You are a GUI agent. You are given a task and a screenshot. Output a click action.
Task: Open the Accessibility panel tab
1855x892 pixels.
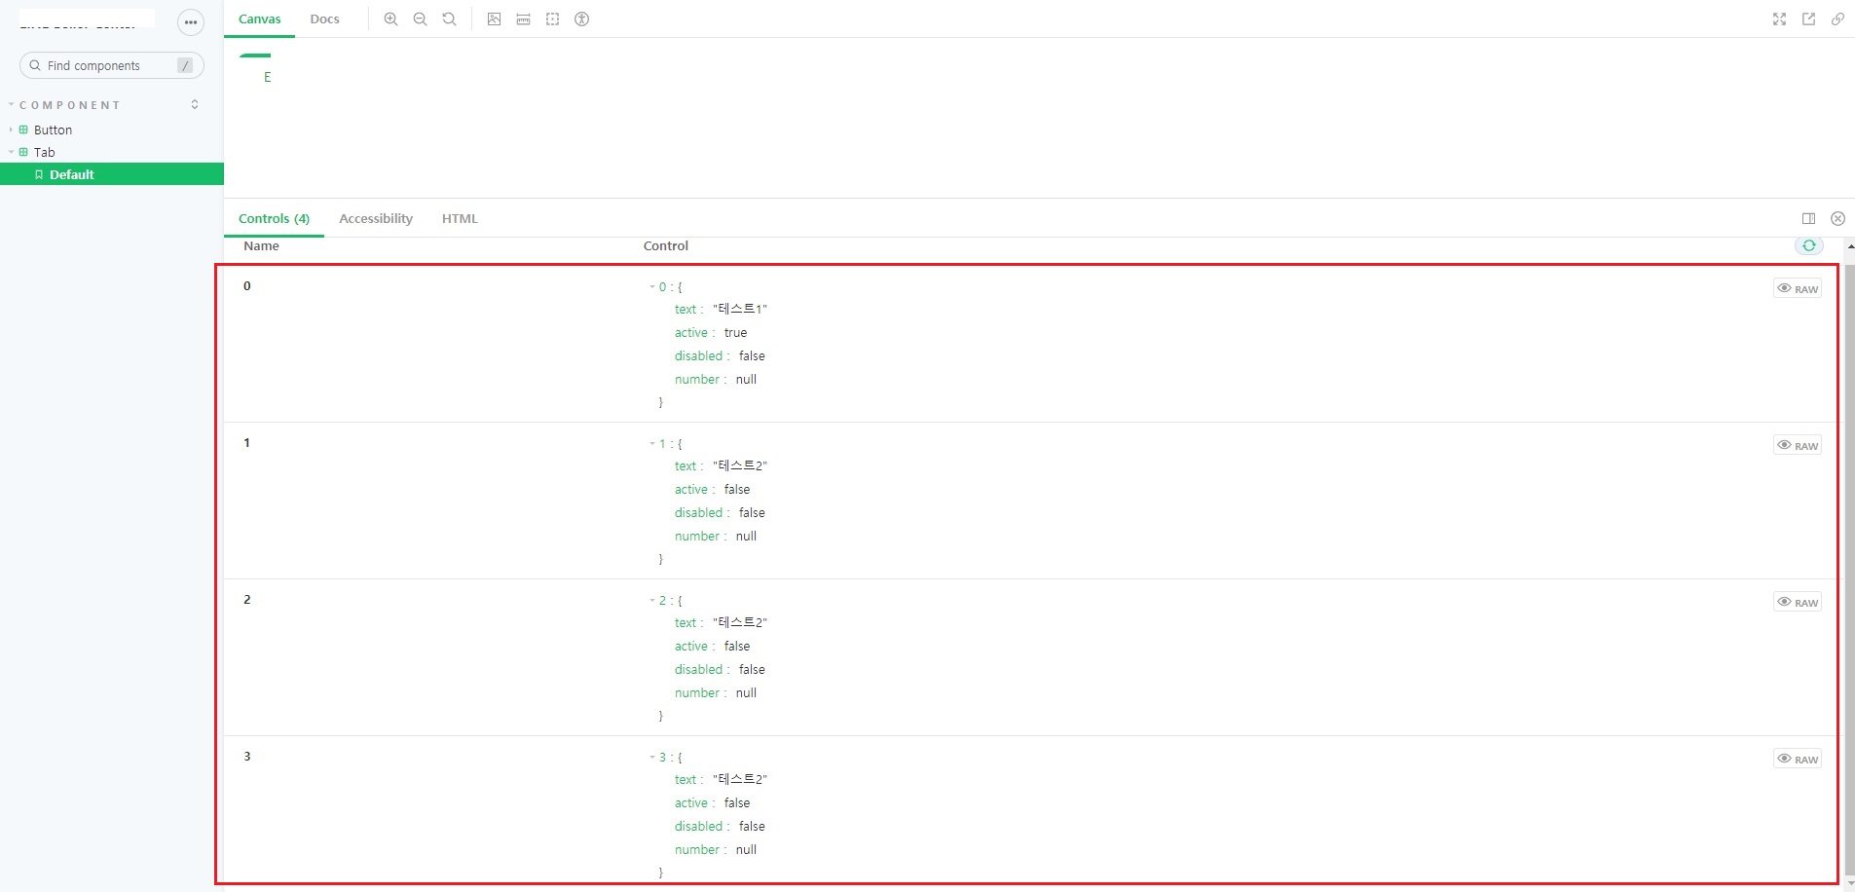[376, 219]
